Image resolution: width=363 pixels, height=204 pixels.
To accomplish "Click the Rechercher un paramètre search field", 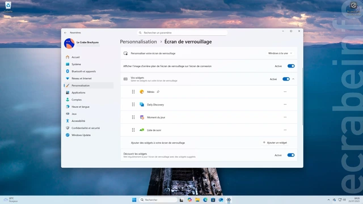I will (x=182, y=33).
